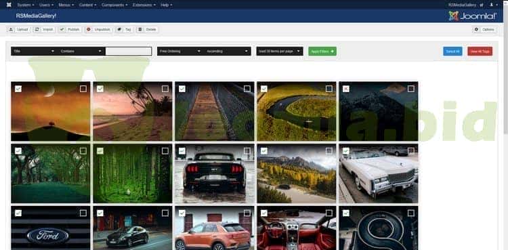The width and height of the screenshot is (508, 250).
Task: Open the items per page dropdown
Action: [280, 51]
